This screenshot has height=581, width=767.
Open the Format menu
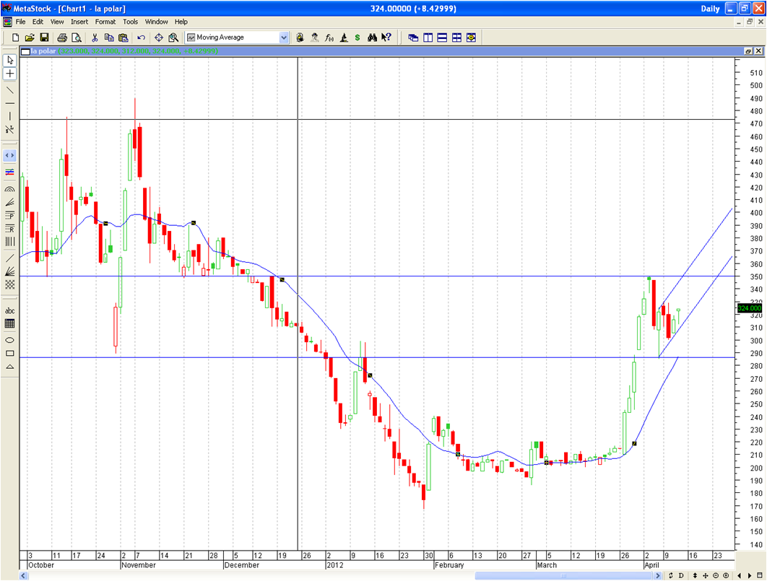click(105, 22)
